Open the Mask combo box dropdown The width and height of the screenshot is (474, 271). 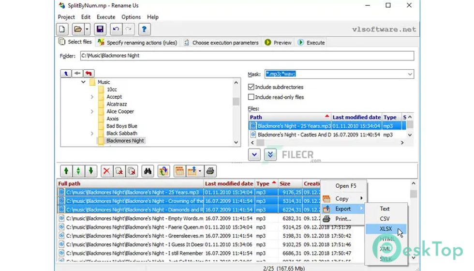click(x=410, y=74)
